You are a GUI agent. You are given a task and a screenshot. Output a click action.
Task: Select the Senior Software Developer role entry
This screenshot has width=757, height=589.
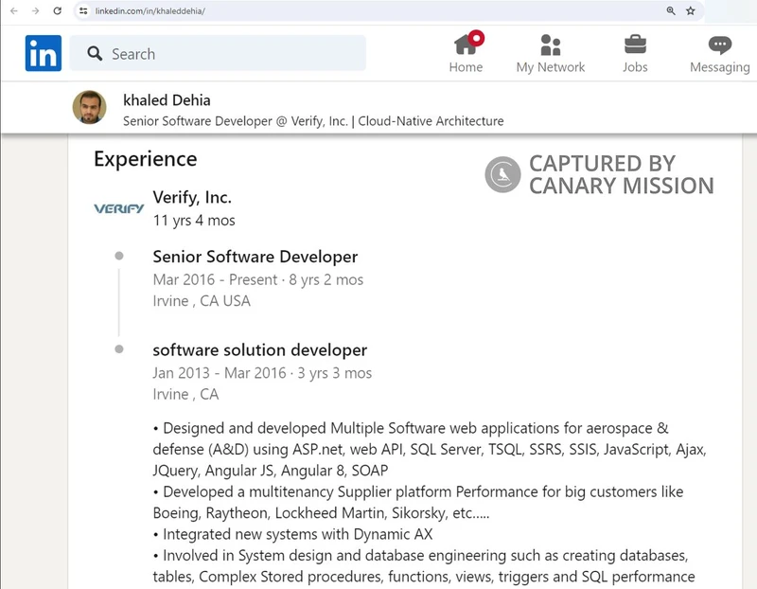pos(255,256)
